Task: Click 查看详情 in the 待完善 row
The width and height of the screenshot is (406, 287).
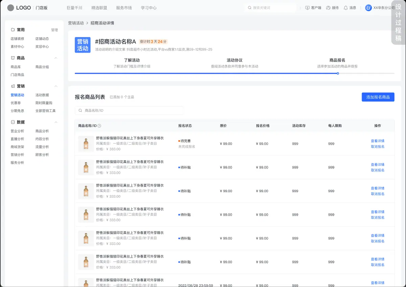Action: click(x=378, y=141)
